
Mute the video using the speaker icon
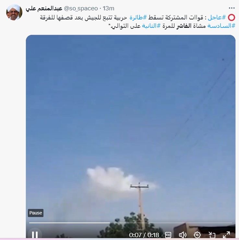[183, 235]
